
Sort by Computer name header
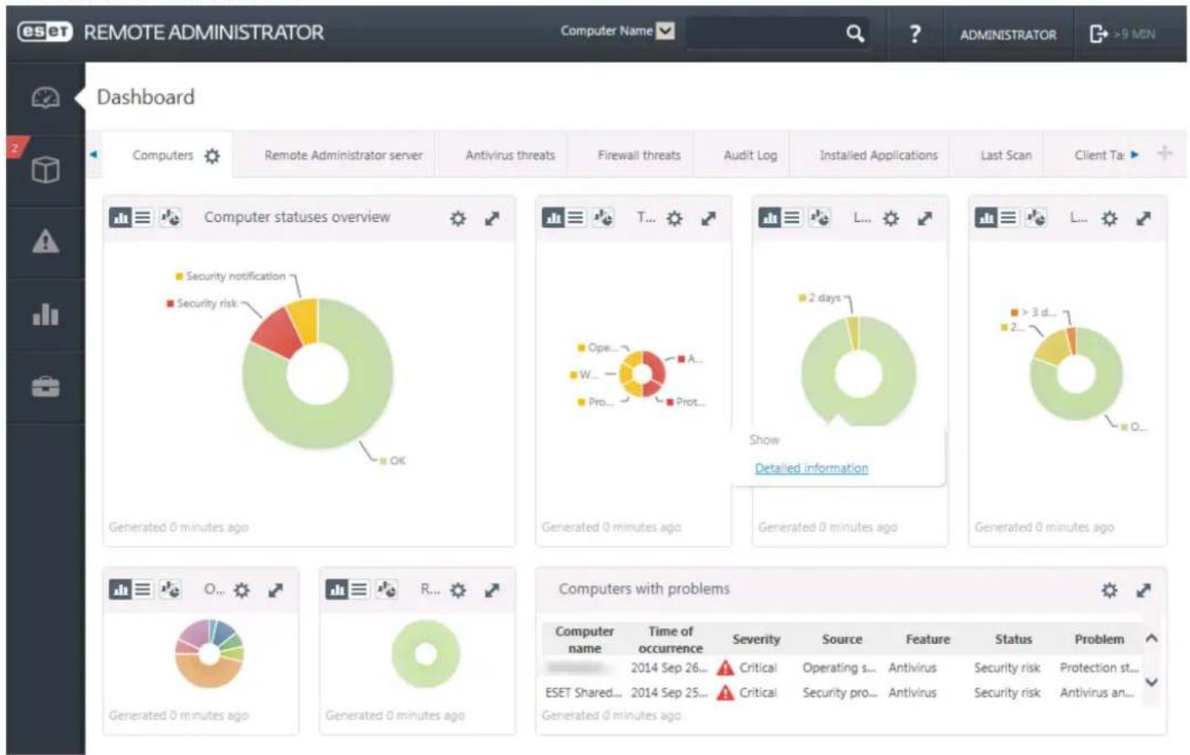click(584, 640)
